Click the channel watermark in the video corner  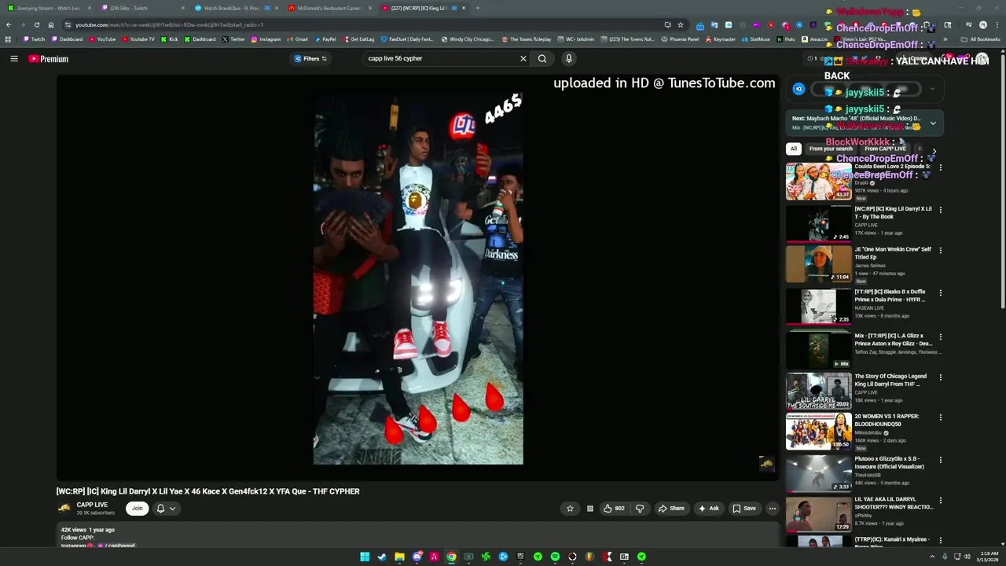coord(766,464)
